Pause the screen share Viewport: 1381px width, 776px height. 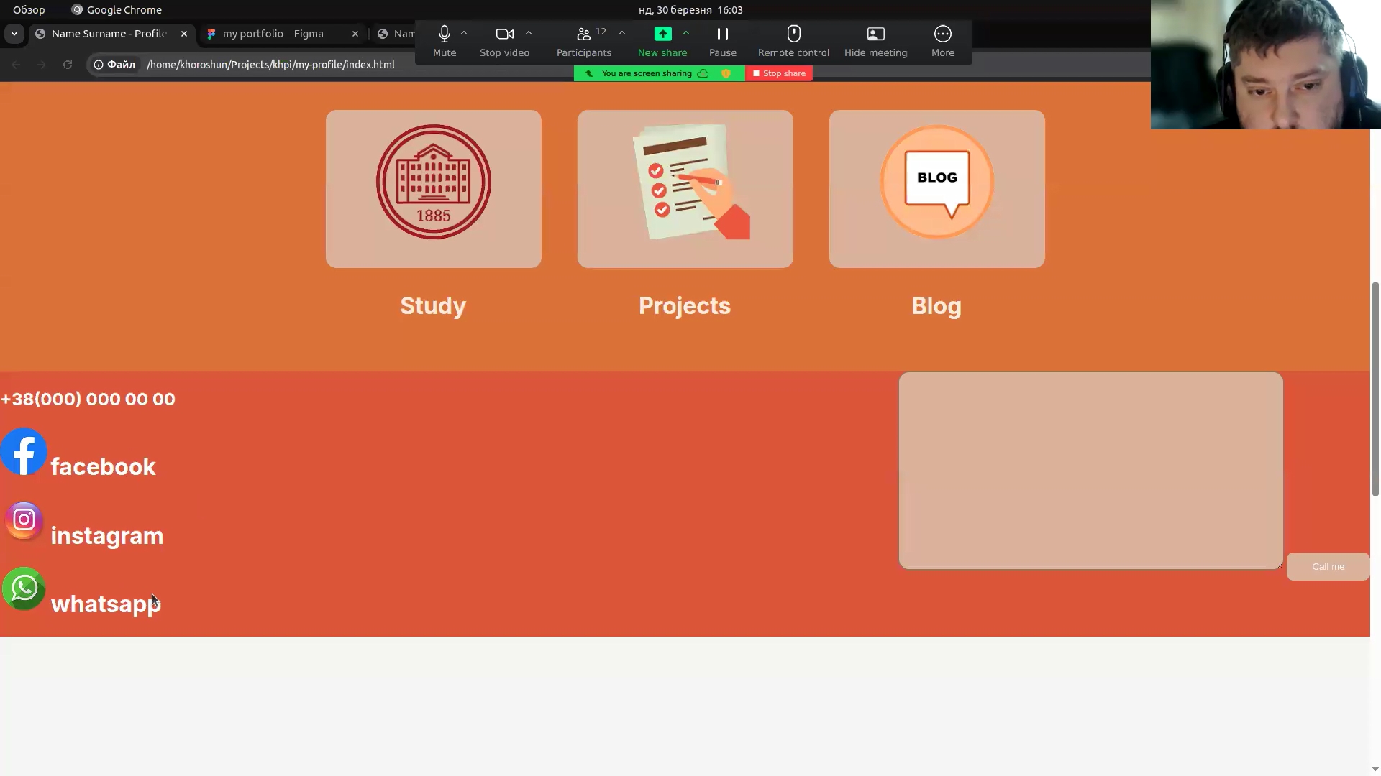pyautogui.click(x=722, y=41)
